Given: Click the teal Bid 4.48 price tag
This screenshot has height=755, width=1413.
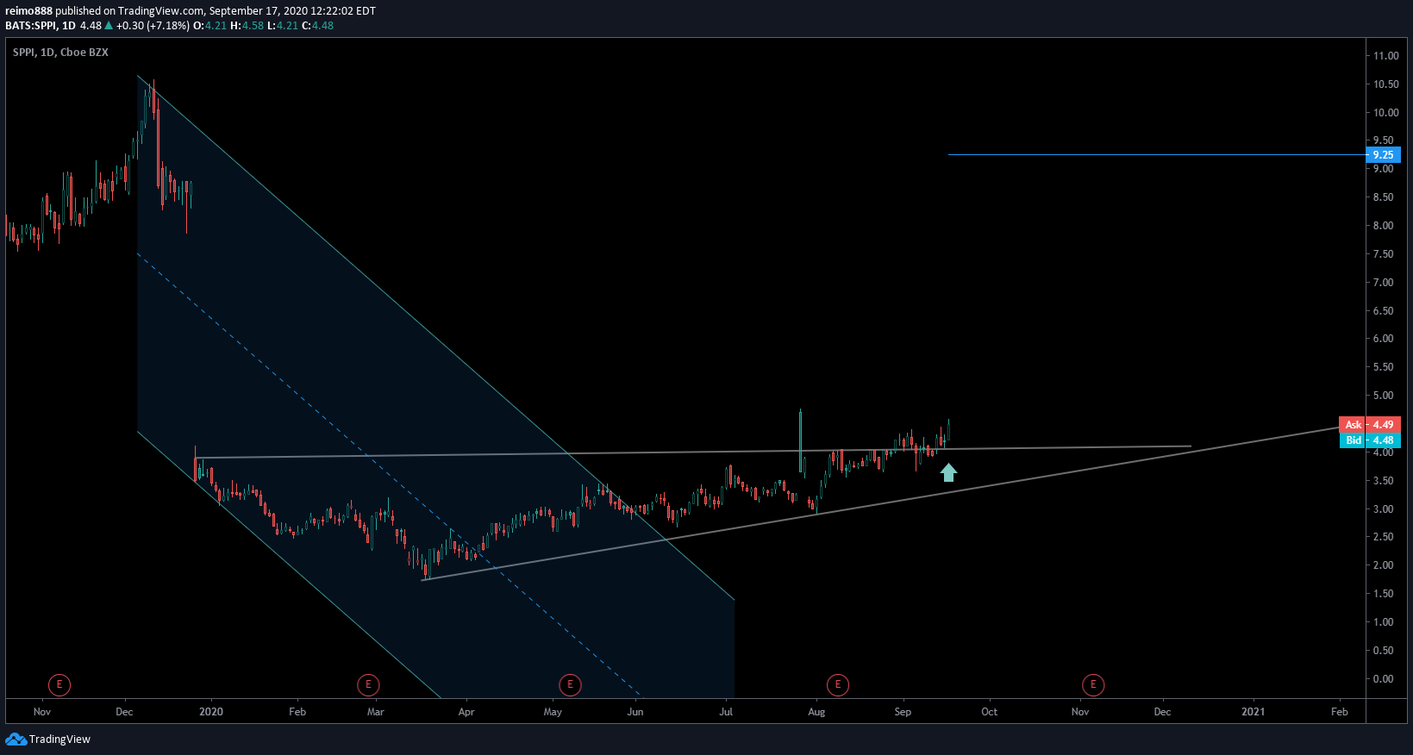Looking at the screenshot, I should [x=1370, y=440].
